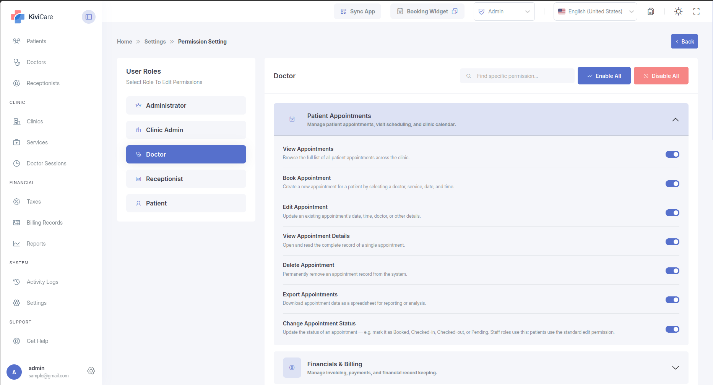The width and height of the screenshot is (713, 385).
Task: Open the Booking Widget button
Action: (x=427, y=11)
